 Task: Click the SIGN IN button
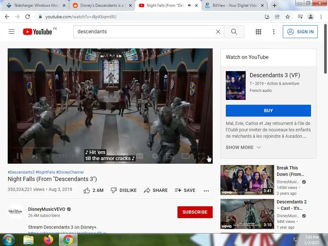(300, 32)
